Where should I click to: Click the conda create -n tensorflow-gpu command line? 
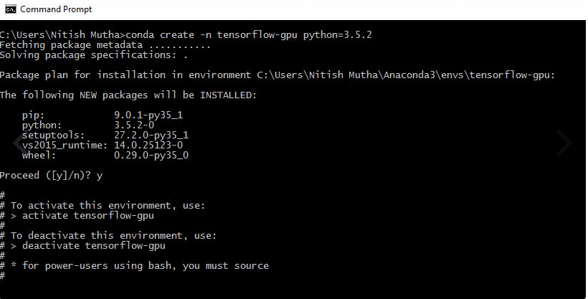186,35
